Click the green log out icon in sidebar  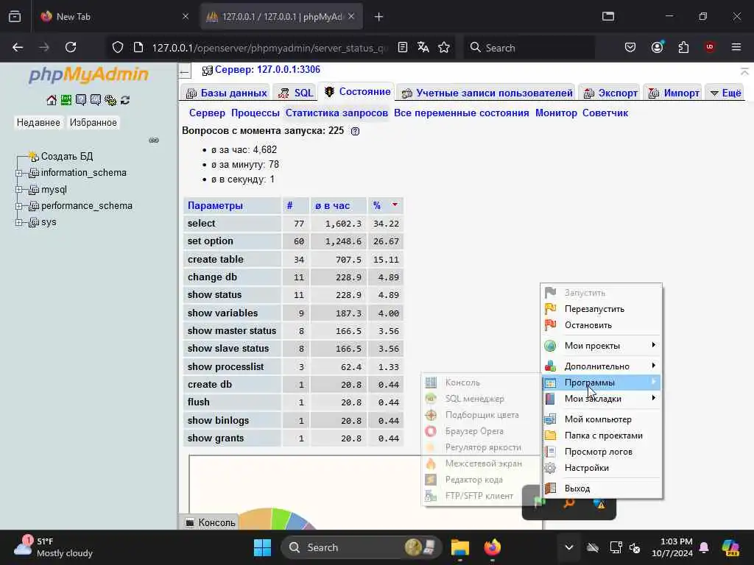(x=66, y=100)
